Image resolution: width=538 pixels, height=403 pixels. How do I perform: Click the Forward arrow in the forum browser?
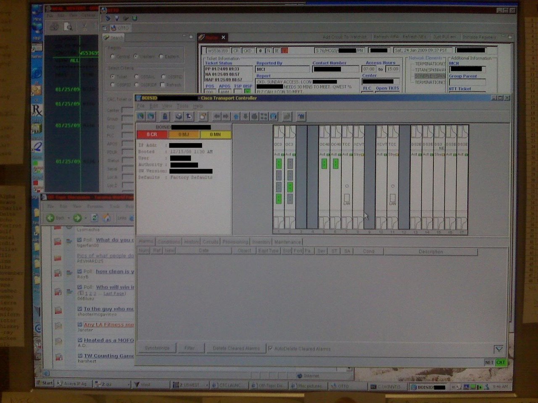(x=77, y=218)
